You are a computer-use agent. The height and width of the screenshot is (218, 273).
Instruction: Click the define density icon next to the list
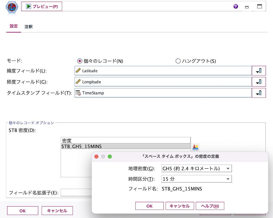click(x=195, y=147)
